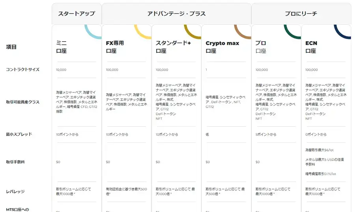The width and height of the screenshot is (355, 212).
Task: Click the レバレッジ row label
Action: pos(15,192)
